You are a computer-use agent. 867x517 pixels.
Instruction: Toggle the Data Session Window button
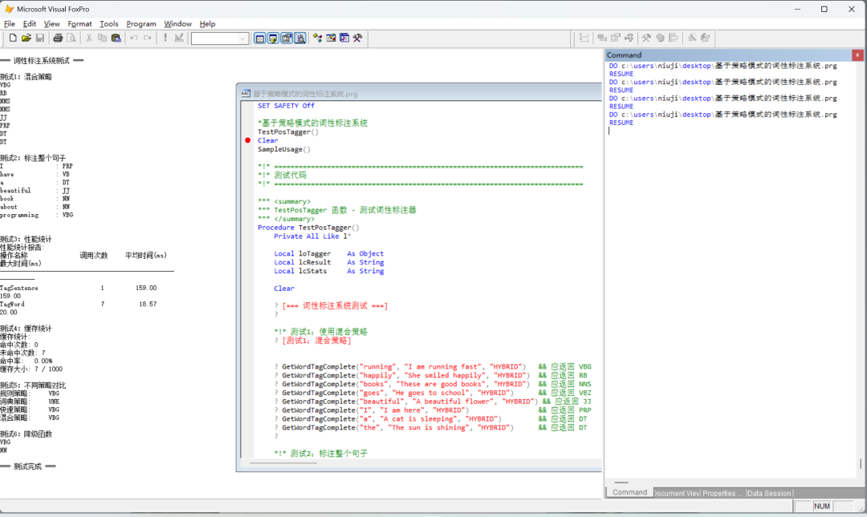273,38
